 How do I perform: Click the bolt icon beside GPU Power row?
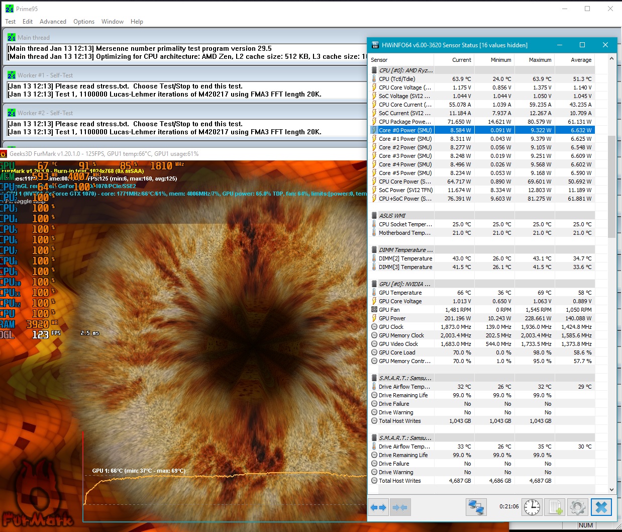[x=374, y=318]
